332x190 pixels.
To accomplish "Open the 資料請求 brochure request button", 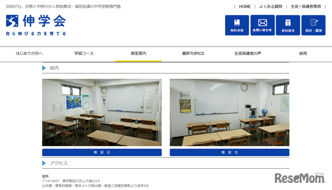I will 288,25.
